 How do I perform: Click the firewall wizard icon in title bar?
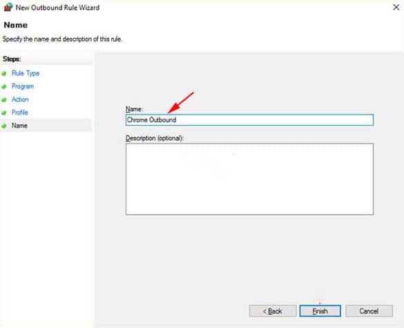[x=8, y=7]
